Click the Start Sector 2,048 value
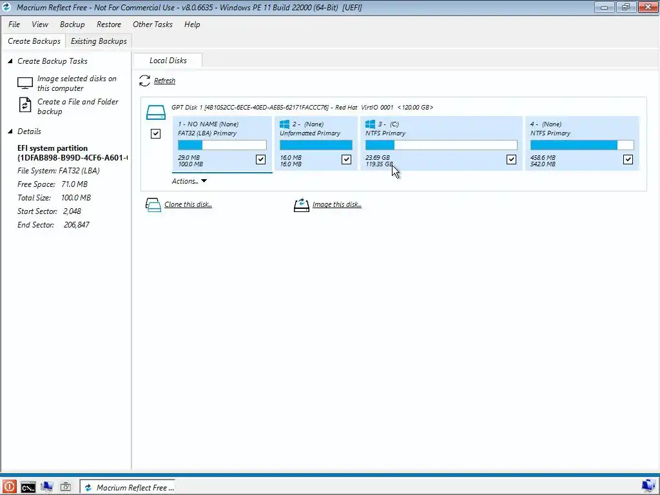 point(72,211)
